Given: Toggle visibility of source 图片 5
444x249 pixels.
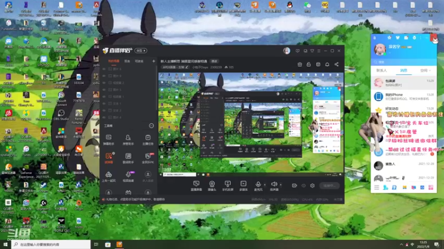Looking at the screenshot, I should click(x=104, y=90).
